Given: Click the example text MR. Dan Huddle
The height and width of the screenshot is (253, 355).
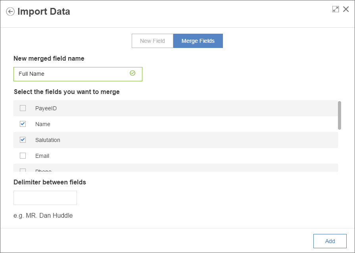Looking at the screenshot, I should 49,215.
